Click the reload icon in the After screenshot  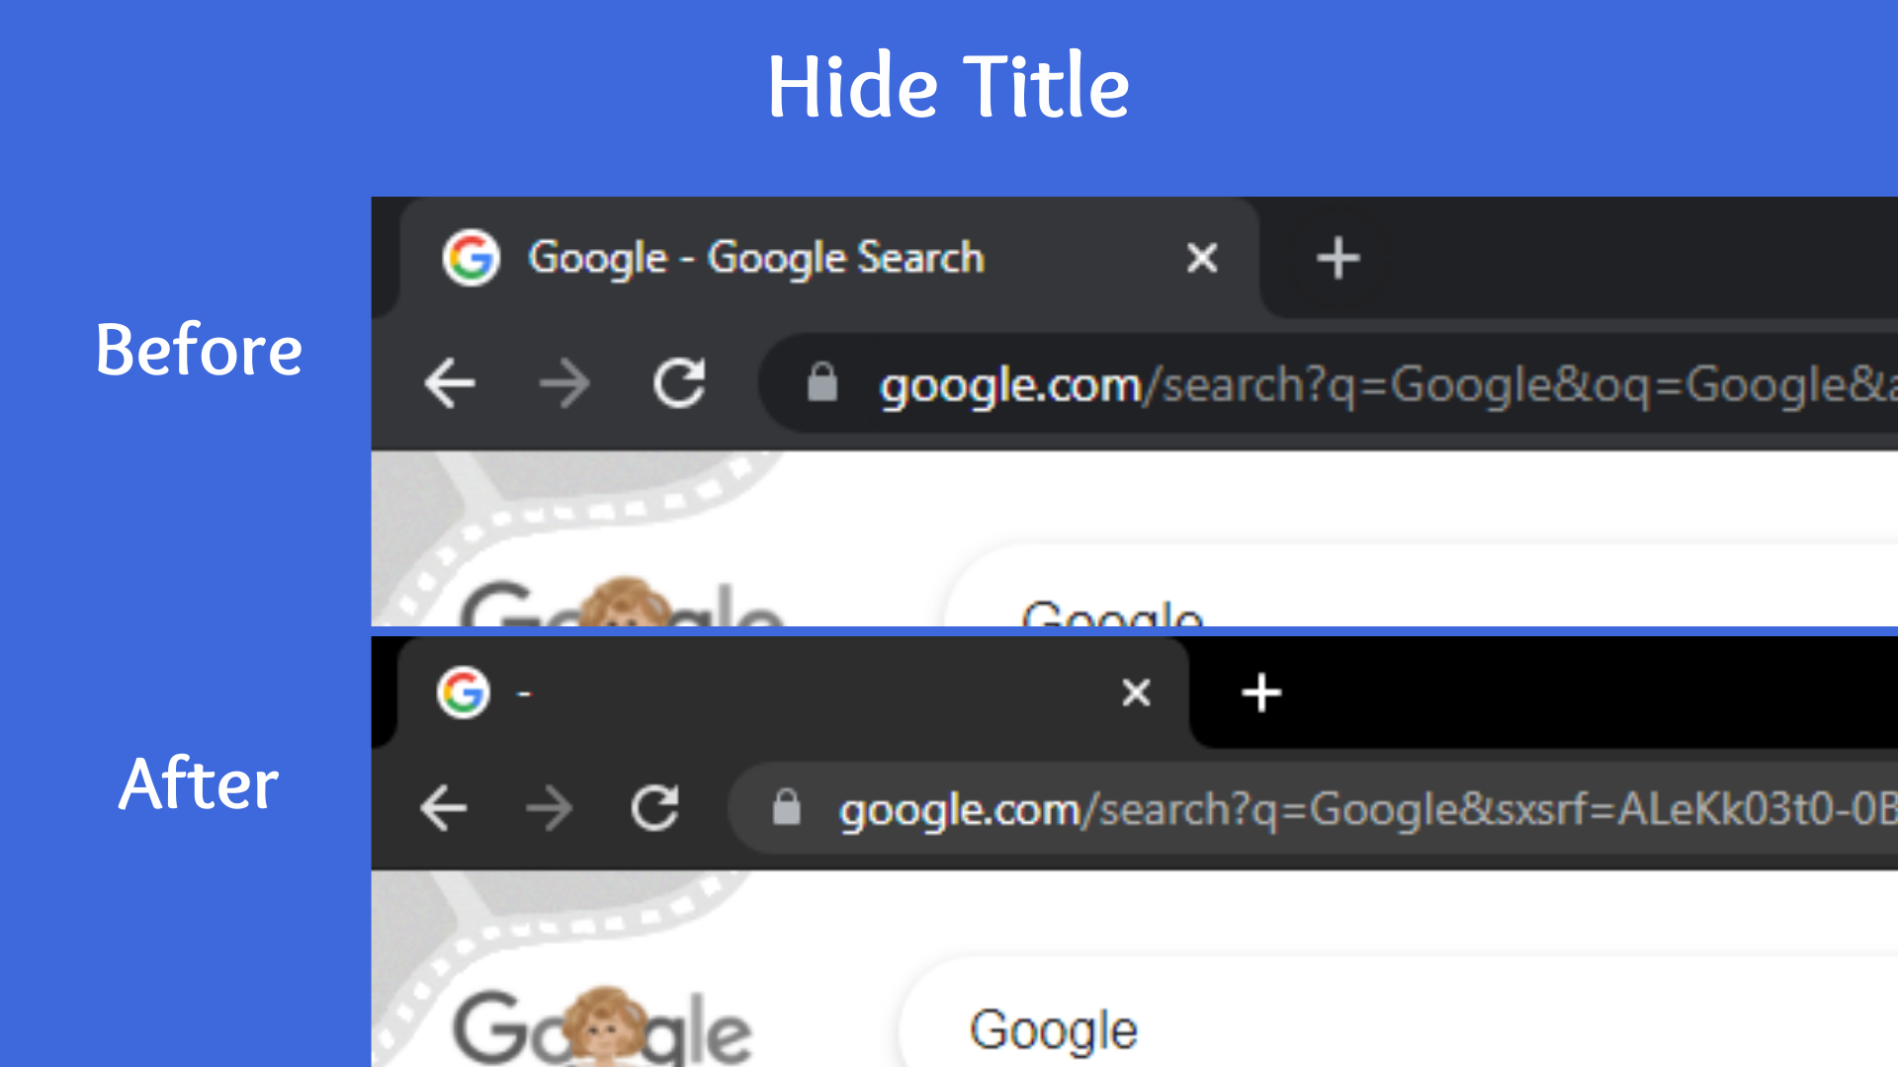pos(654,808)
